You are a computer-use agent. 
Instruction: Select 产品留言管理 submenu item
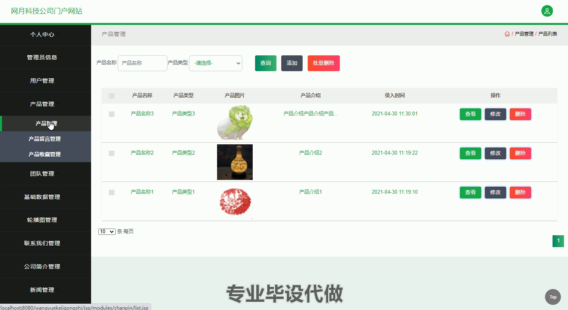pyautogui.click(x=46, y=139)
